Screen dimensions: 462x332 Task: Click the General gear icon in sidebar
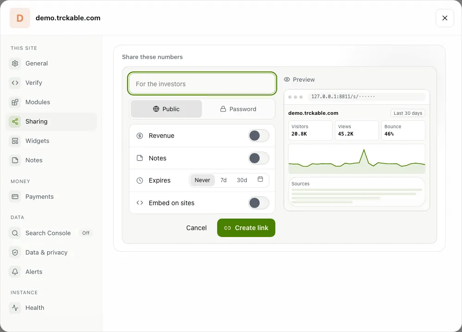coord(15,63)
